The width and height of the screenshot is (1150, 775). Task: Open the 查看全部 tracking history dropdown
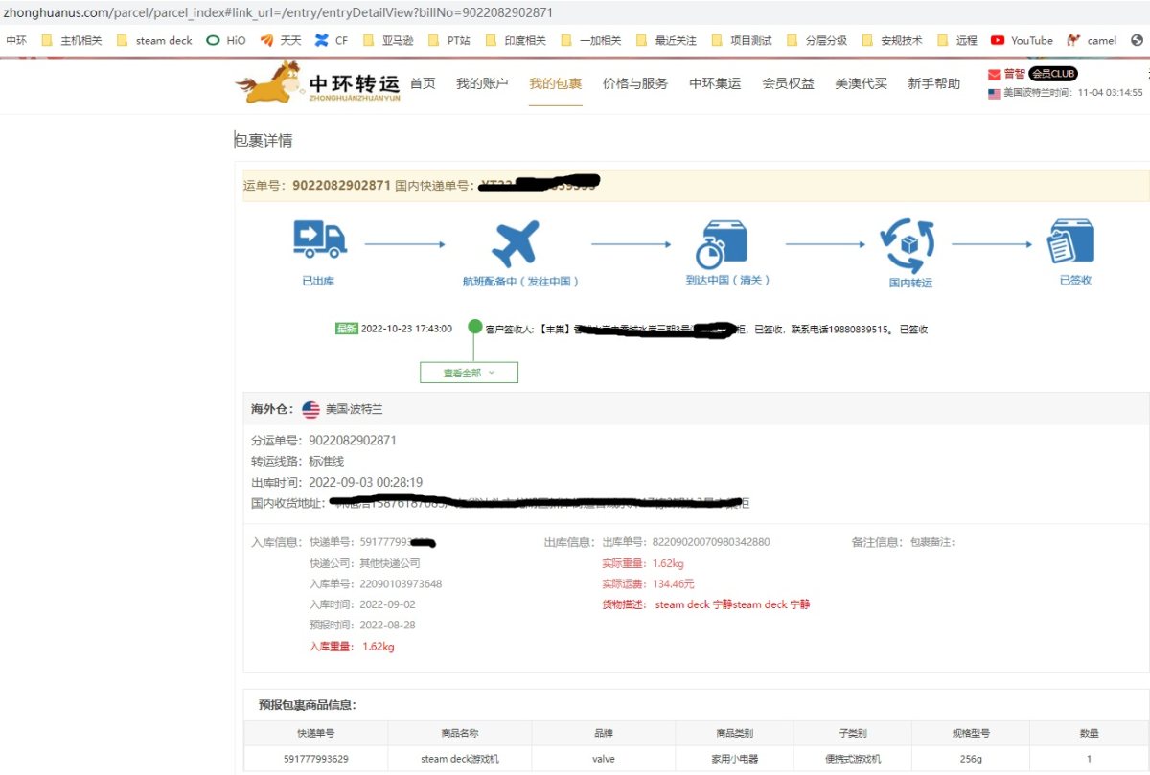click(468, 372)
